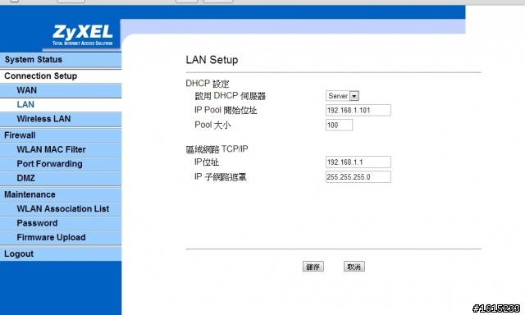Click the Pool 大小 label
The width and height of the screenshot is (525, 315).
click(x=212, y=126)
